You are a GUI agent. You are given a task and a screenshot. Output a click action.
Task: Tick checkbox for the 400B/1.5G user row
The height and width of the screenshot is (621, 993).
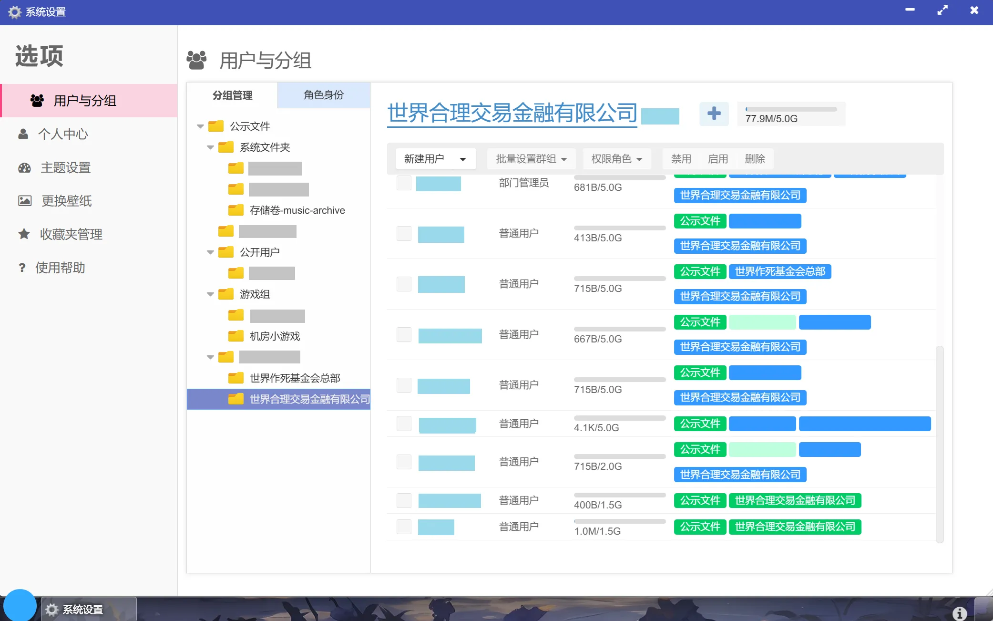point(404,500)
